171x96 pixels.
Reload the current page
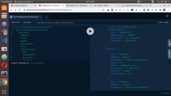point(20,10)
